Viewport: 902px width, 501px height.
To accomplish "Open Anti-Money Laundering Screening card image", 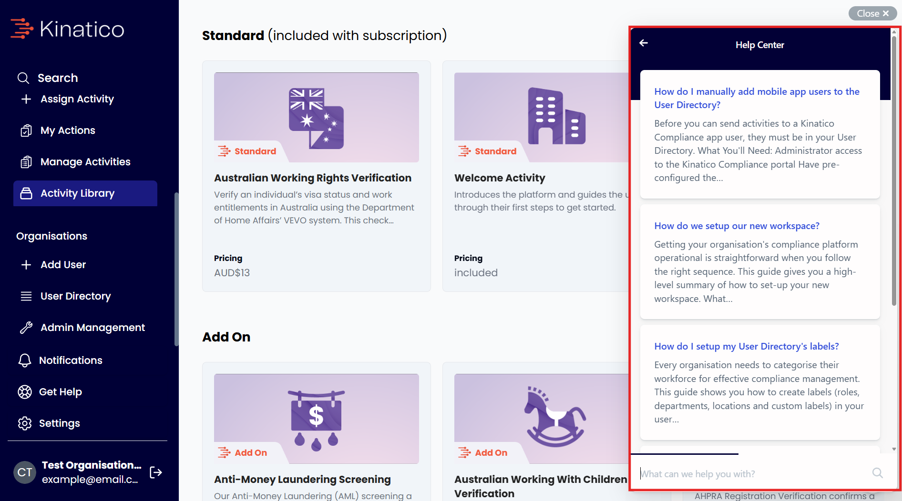I will click(317, 419).
